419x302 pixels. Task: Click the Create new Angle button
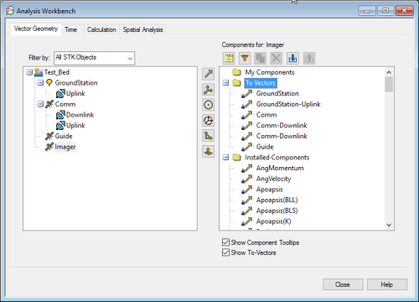click(208, 136)
